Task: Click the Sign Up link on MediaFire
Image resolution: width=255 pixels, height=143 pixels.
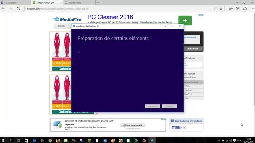Action: [x=61, y=26]
